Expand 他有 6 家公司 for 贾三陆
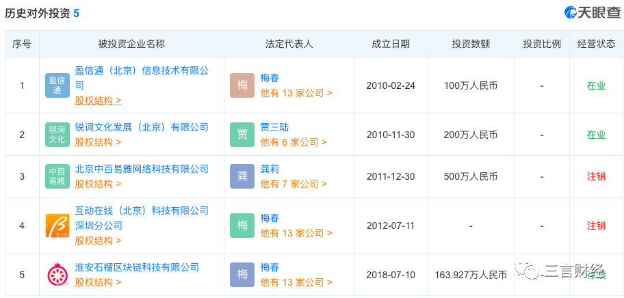624x298 pixels. [x=294, y=142]
